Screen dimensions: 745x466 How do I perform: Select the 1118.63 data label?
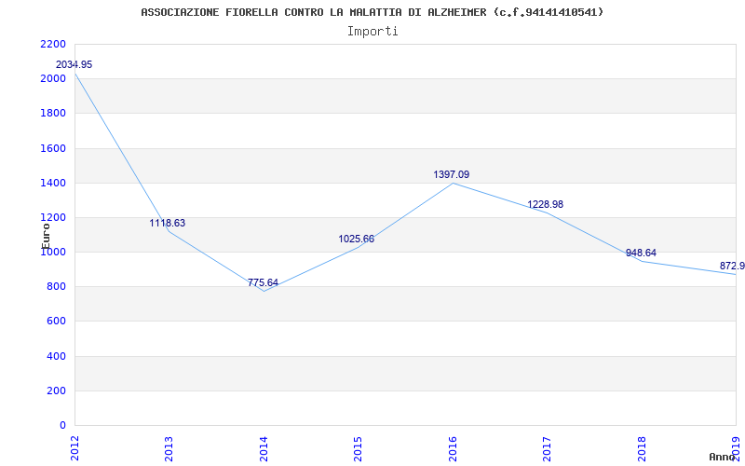(168, 223)
